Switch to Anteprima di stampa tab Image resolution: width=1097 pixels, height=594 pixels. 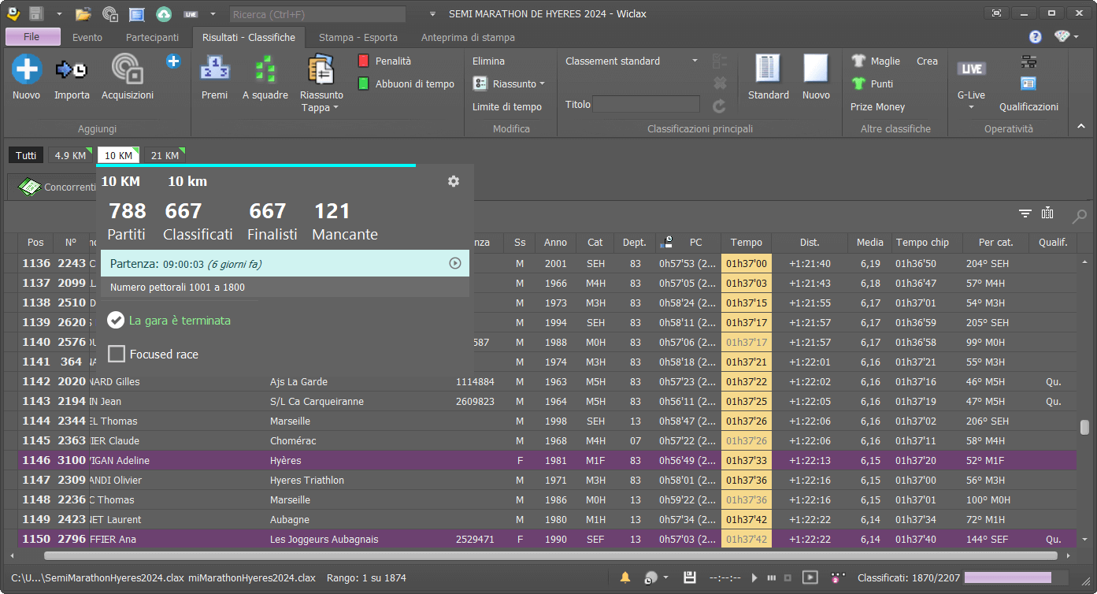[x=468, y=37]
